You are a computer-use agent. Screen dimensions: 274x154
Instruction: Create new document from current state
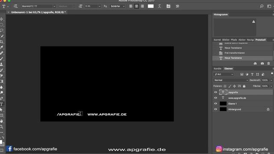(x=255, y=64)
